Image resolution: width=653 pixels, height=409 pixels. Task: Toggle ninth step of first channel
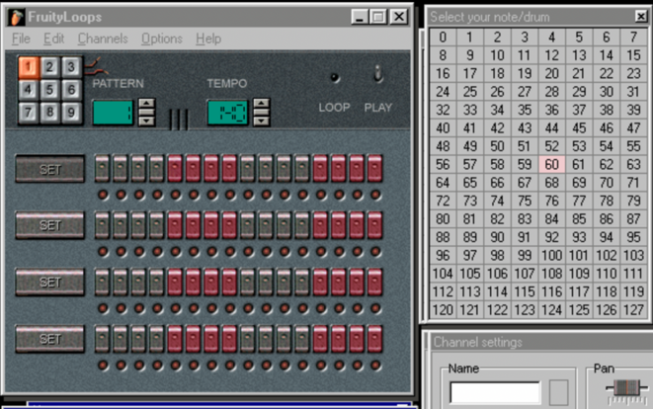click(247, 168)
